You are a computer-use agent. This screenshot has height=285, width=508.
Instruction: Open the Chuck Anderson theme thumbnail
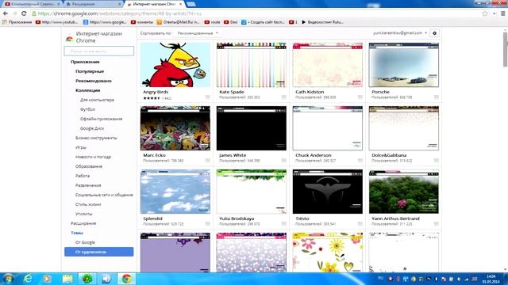coord(328,128)
